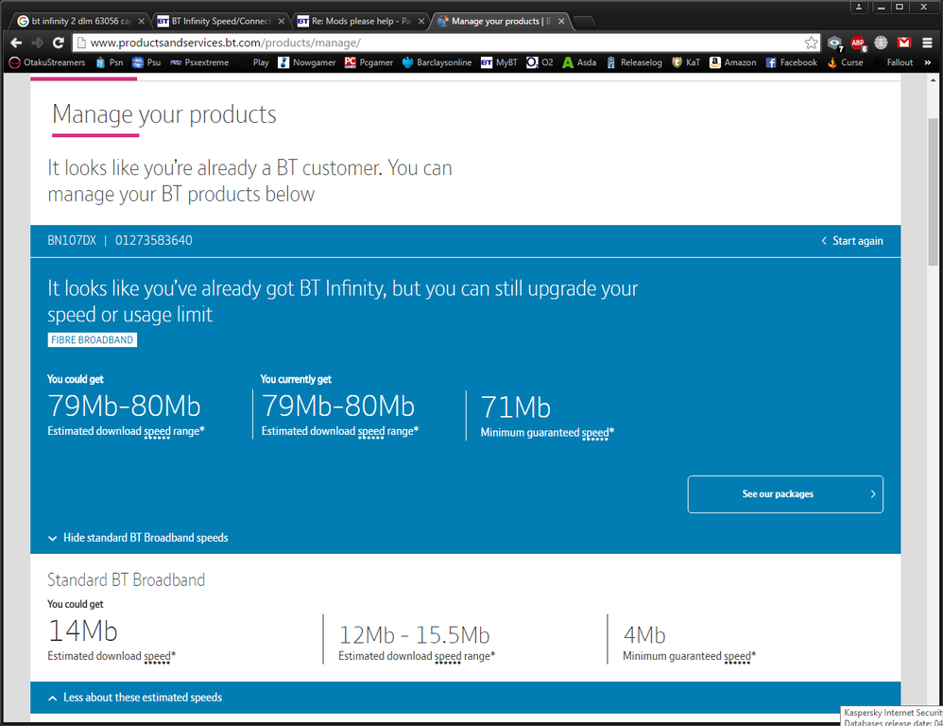
Task: Close the bt infinity 2 dlm tab
Action: 141,21
